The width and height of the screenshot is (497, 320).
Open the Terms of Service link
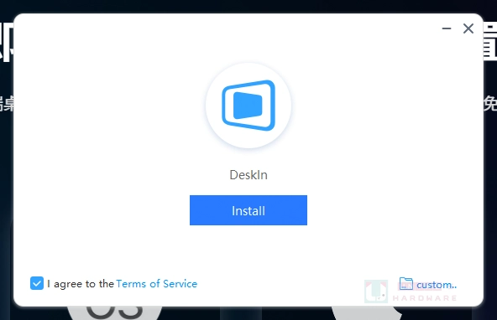(157, 284)
